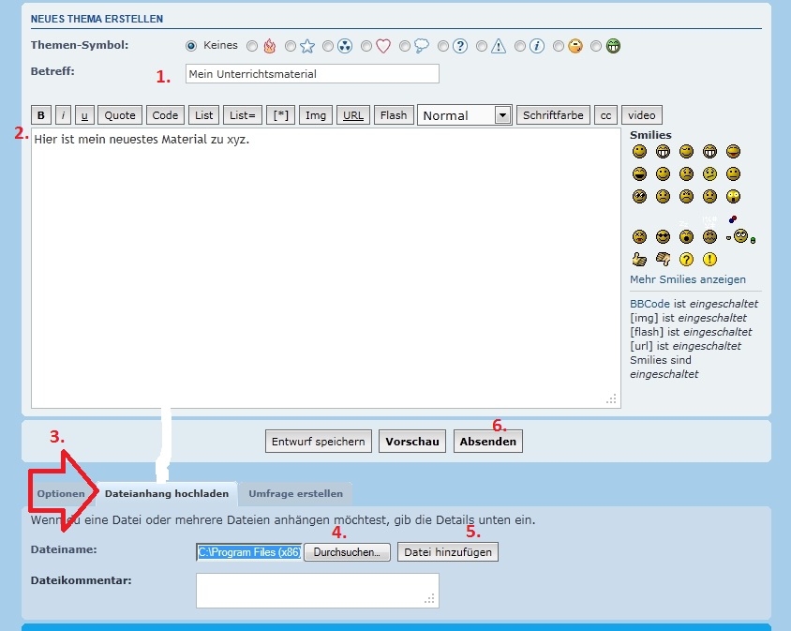
Task: Open the Umfrage erstellen tab
Action: coord(295,493)
